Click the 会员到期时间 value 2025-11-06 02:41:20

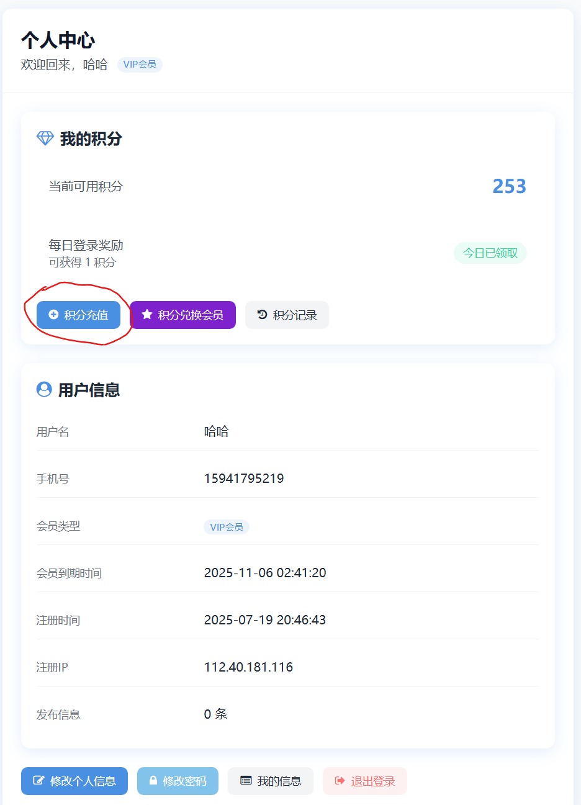pos(265,573)
